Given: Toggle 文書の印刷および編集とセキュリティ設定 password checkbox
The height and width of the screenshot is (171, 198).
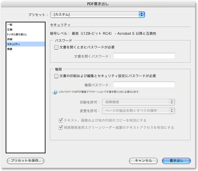Looking at the screenshot, I should [56, 76].
